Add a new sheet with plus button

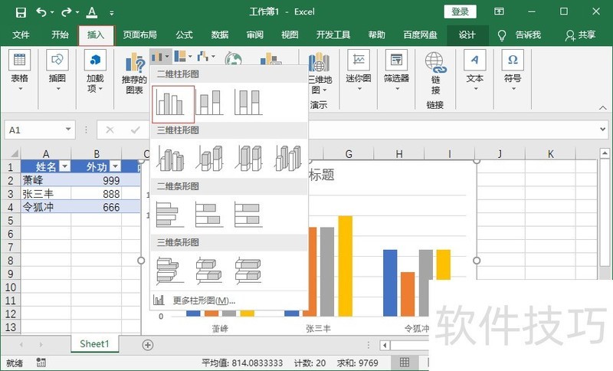(147, 345)
